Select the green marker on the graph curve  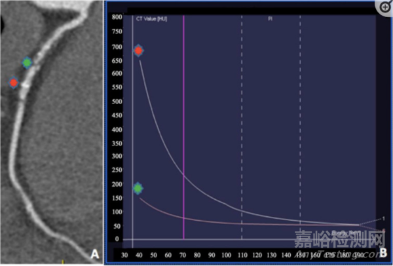click(x=138, y=188)
